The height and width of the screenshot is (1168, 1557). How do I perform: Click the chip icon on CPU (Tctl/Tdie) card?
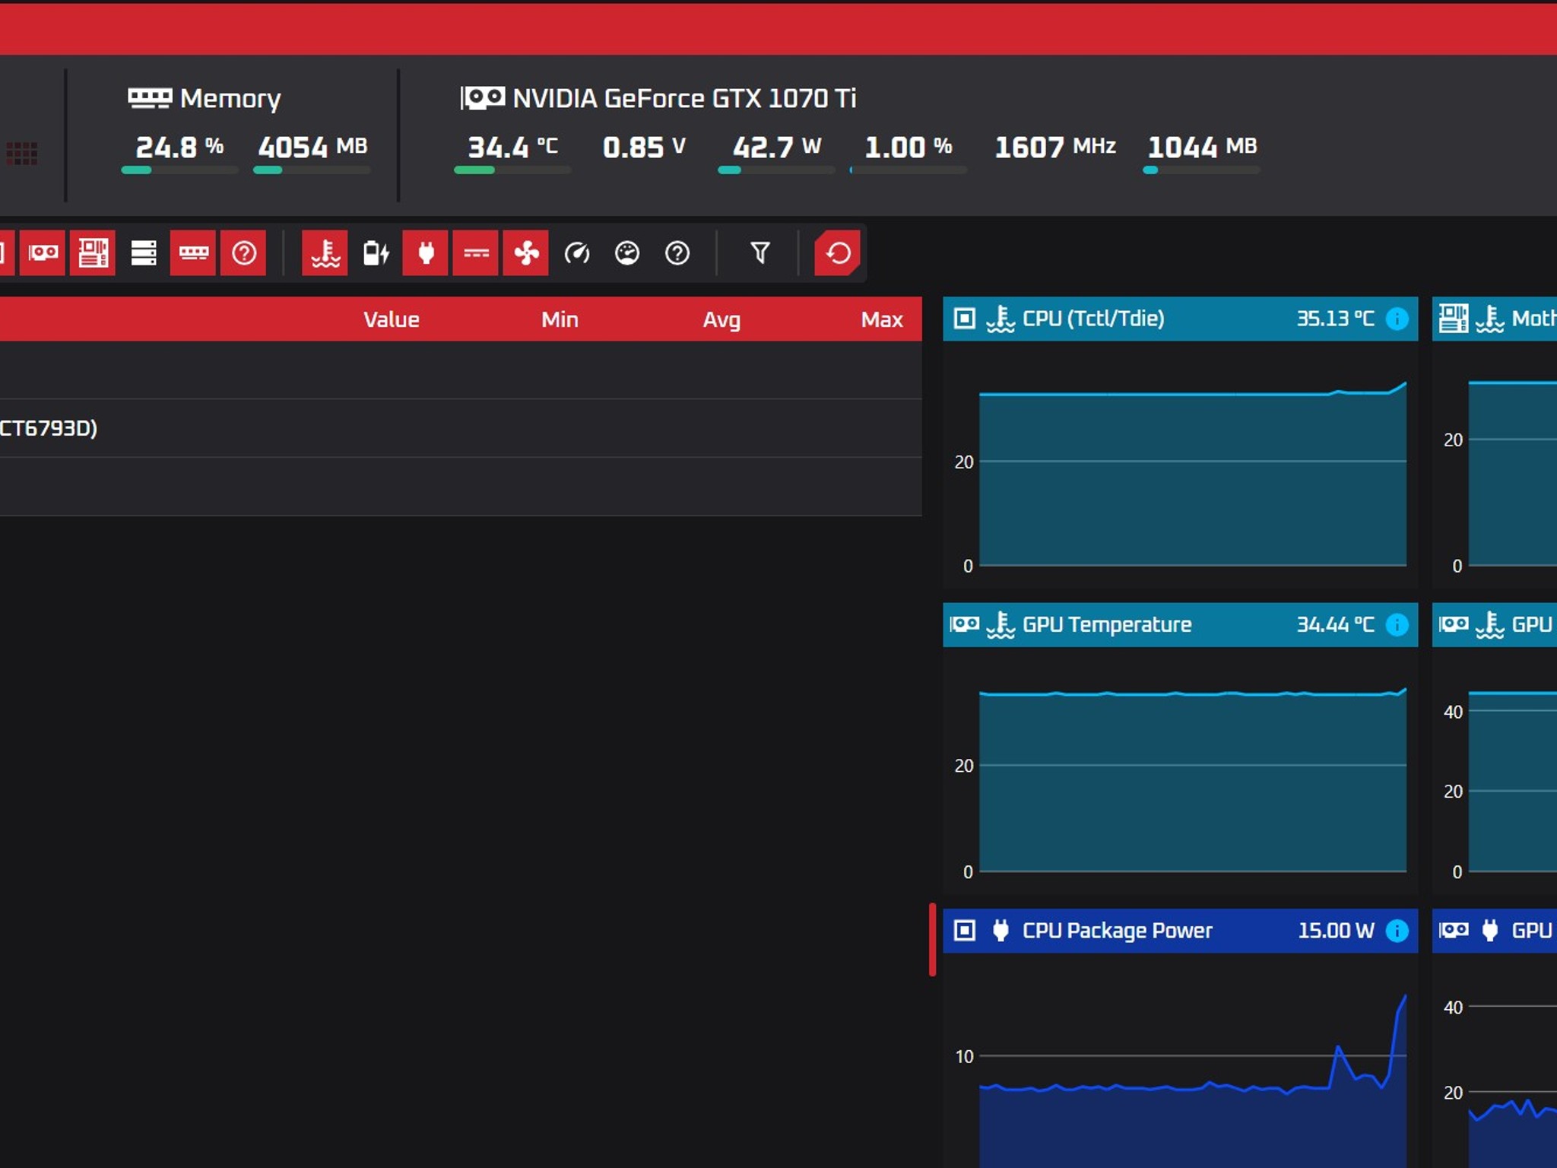[964, 319]
